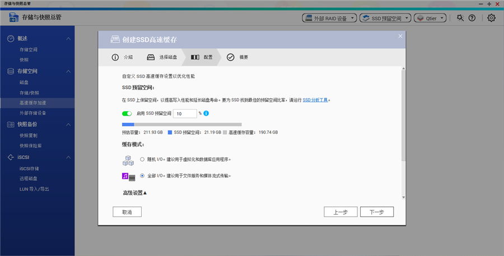Close the 创建SSD高速缓存 dialog with X
The height and width of the screenshot is (256, 504).
(x=400, y=36)
